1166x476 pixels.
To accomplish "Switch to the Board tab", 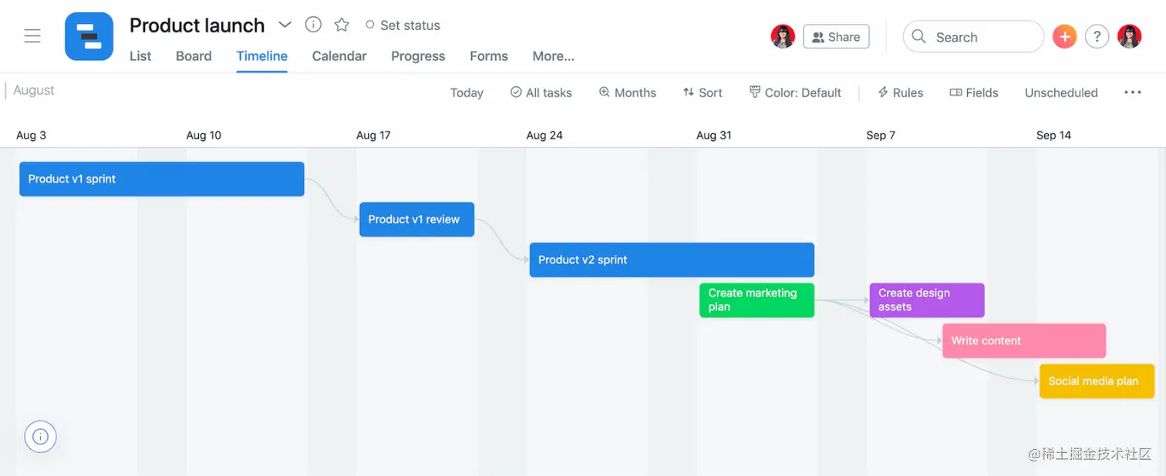I will tap(193, 55).
